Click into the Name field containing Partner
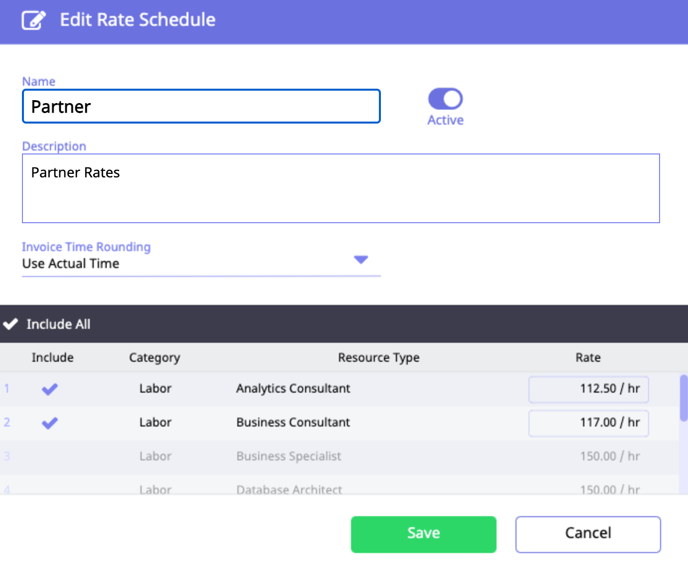 coord(201,106)
